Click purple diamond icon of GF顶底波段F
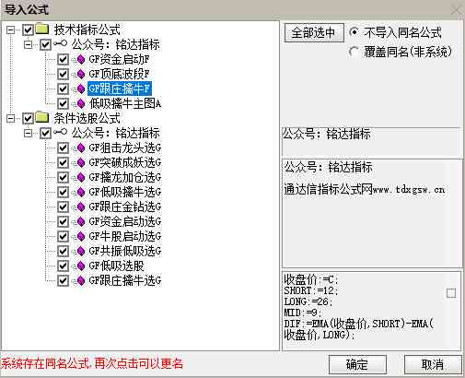This screenshot has height=378, width=465. click(x=81, y=74)
